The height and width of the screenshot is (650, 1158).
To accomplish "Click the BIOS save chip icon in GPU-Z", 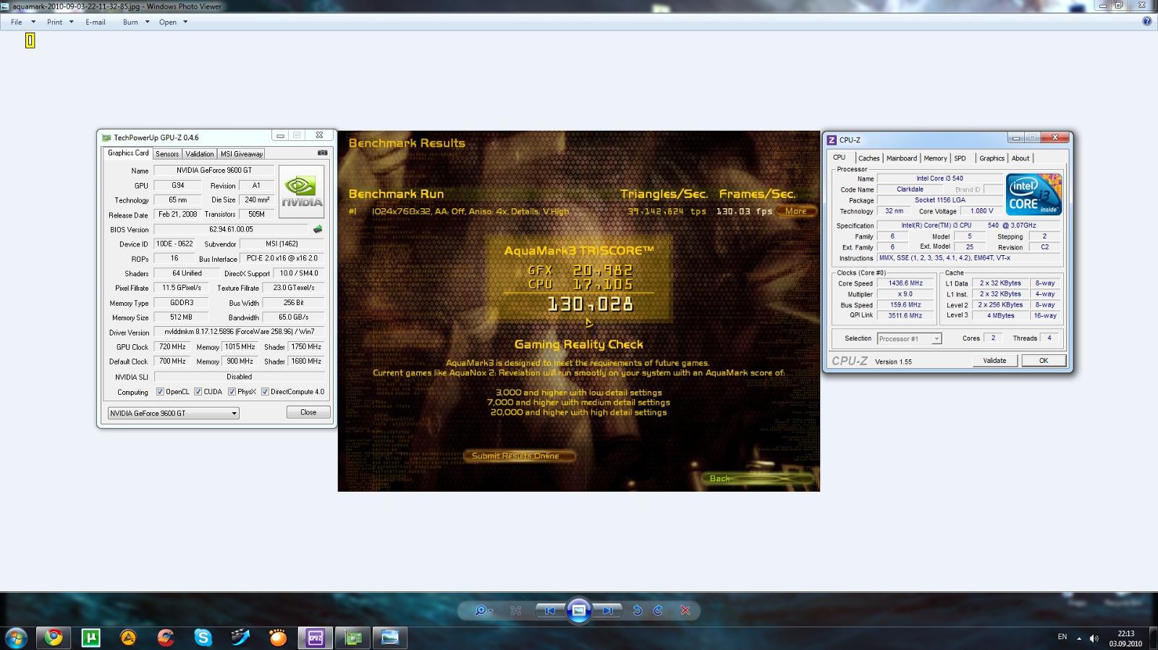I will 317,229.
